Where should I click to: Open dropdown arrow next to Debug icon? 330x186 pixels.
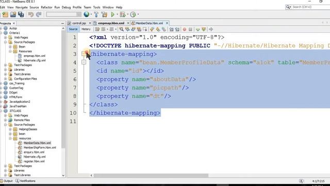click(x=127, y=14)
